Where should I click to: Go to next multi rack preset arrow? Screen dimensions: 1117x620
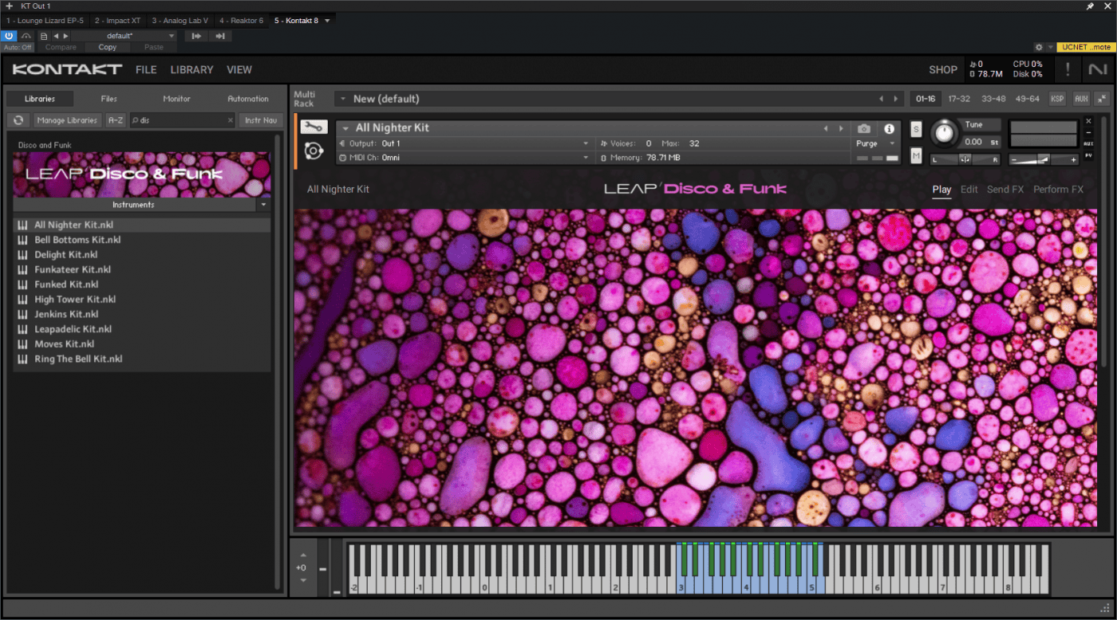click(896, 99)
